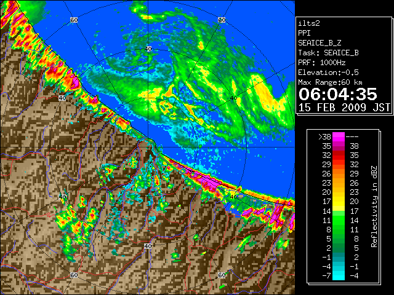Click the 'Reflectivity in dBZ' legend title
Viewport: 394px width, 295px height.
tap(374, 206)
